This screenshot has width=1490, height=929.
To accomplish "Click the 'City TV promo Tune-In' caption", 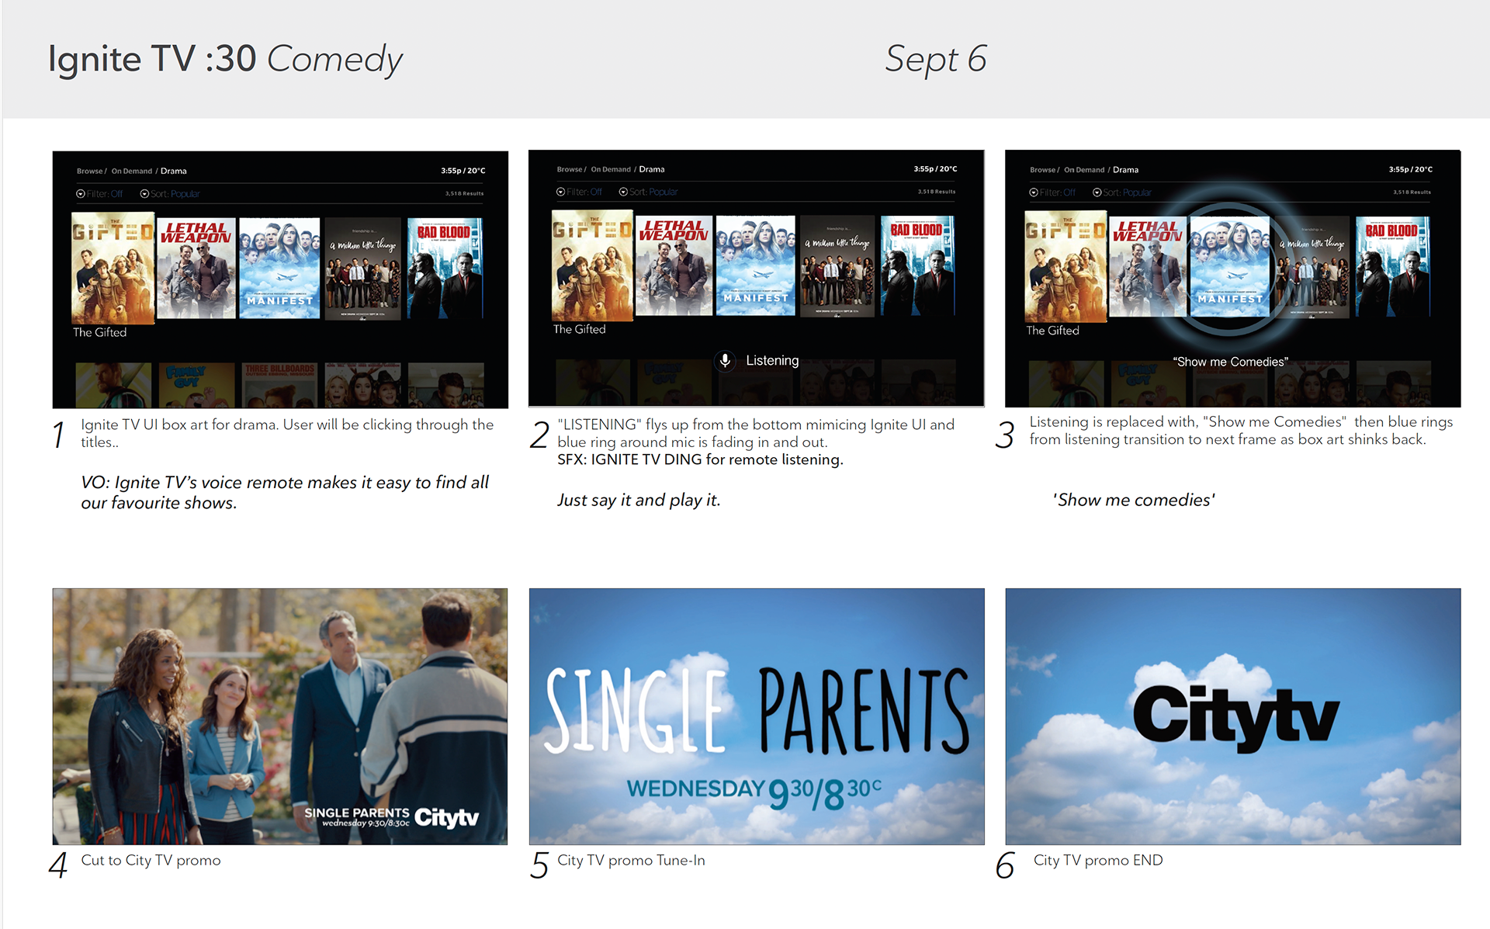I will (631, 861).
